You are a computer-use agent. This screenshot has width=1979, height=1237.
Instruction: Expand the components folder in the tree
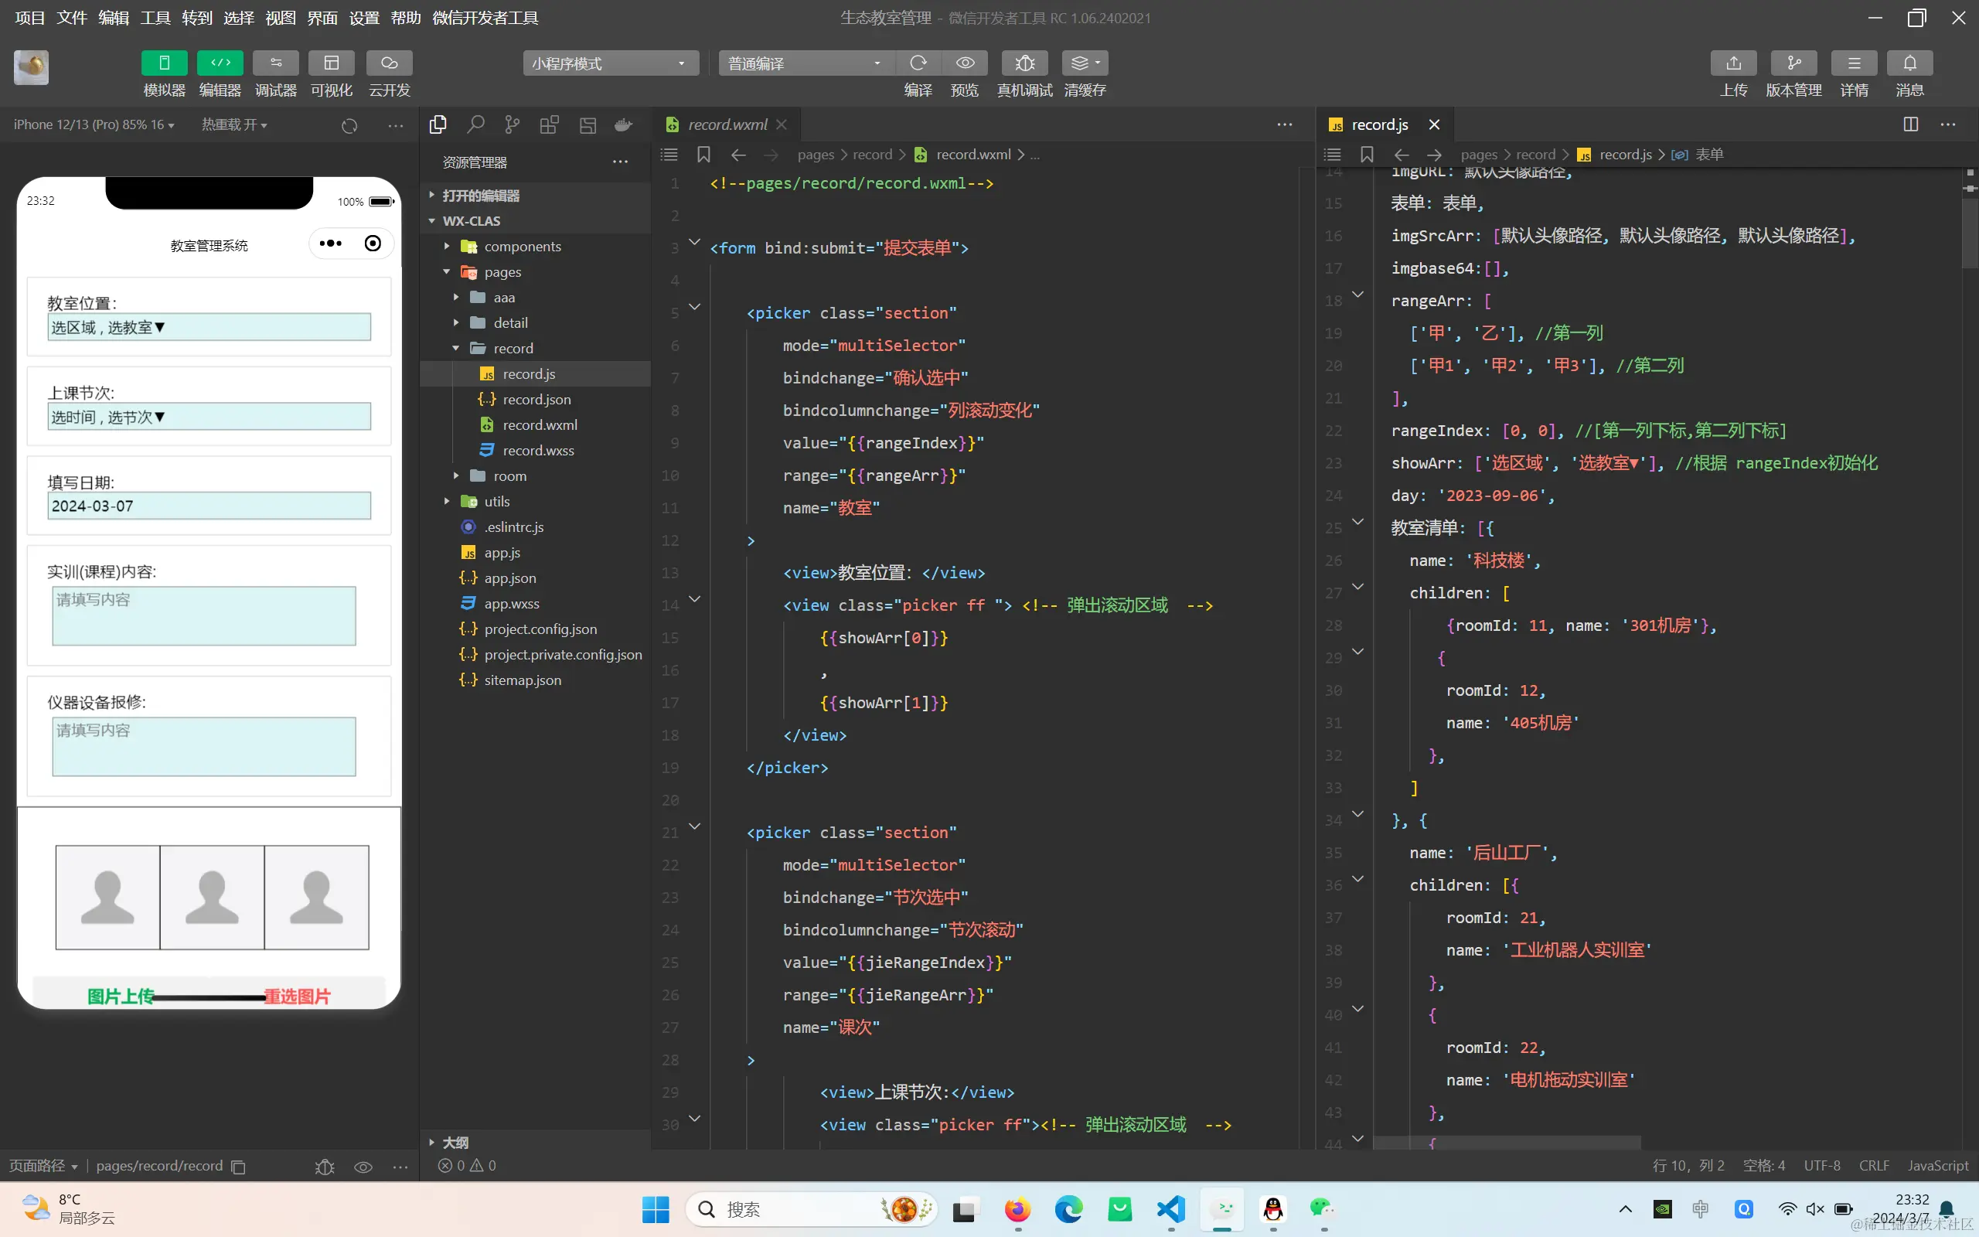[x=522, y=247]
